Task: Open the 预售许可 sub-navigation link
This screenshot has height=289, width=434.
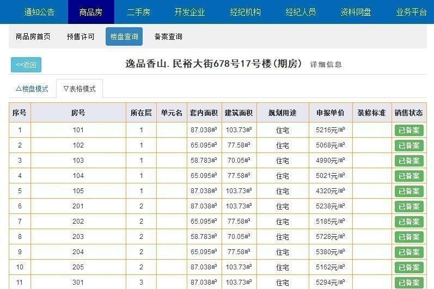Action: coord(81,36)
